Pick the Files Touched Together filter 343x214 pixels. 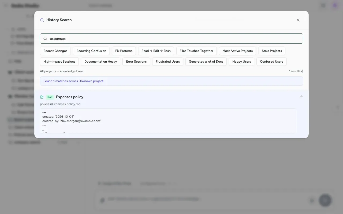[196, 51]
